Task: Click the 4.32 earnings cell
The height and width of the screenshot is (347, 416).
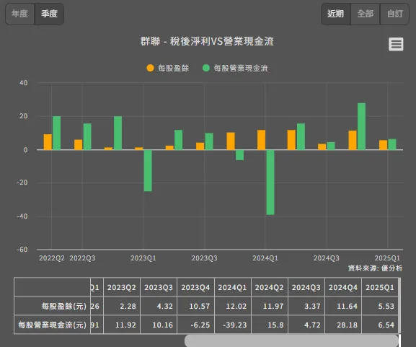Action: point(159,306)
